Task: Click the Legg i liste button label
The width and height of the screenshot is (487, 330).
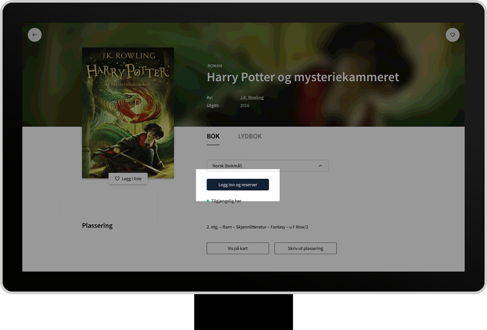Action: [131, 179]
